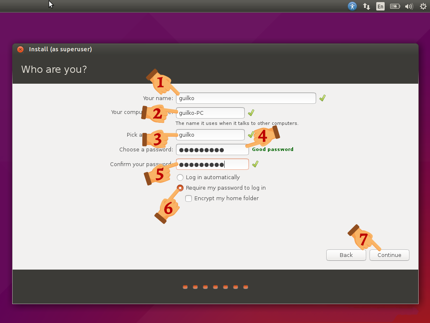Click the computer name field showing guilko-PC
This screenshot has width=430, height=323.
pos(210,113)
